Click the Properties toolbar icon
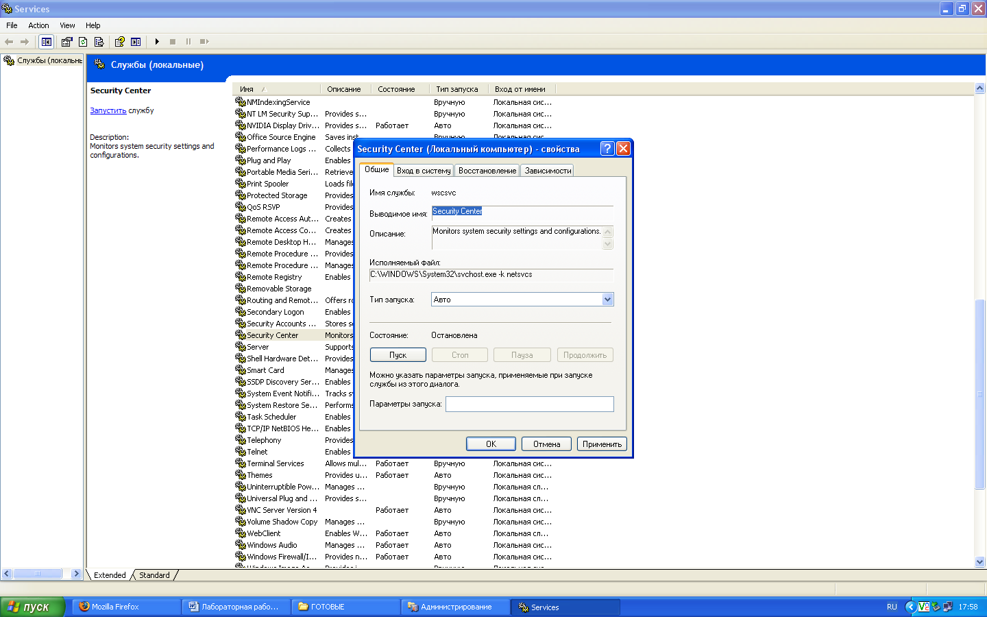Screen dimensions: 987x617 pyautogui.click(x=66, y=42)
